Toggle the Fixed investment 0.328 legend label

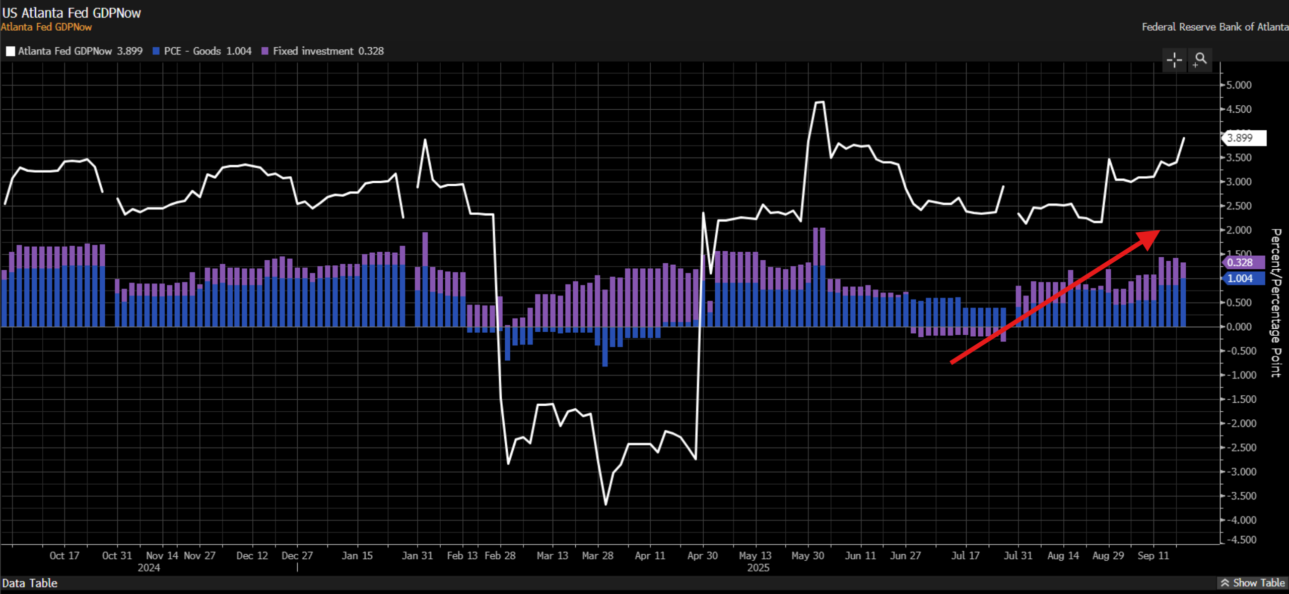click(328, 51)
